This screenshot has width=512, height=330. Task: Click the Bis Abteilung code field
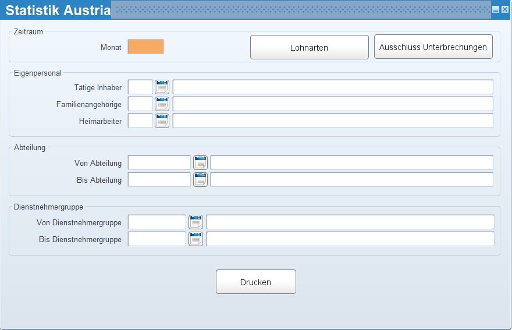(159, 180)
